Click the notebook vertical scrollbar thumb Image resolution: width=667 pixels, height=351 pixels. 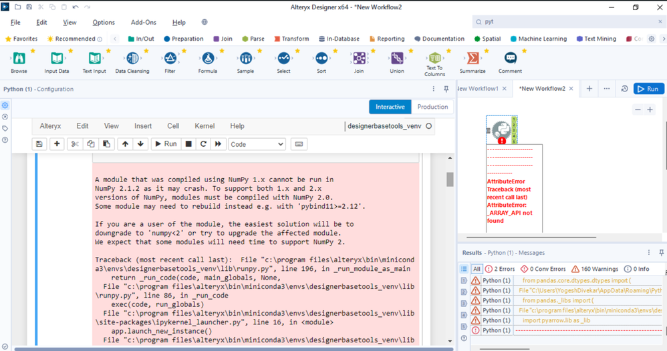click(x=450, y=180)
